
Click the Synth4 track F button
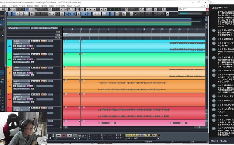[15, 46]
